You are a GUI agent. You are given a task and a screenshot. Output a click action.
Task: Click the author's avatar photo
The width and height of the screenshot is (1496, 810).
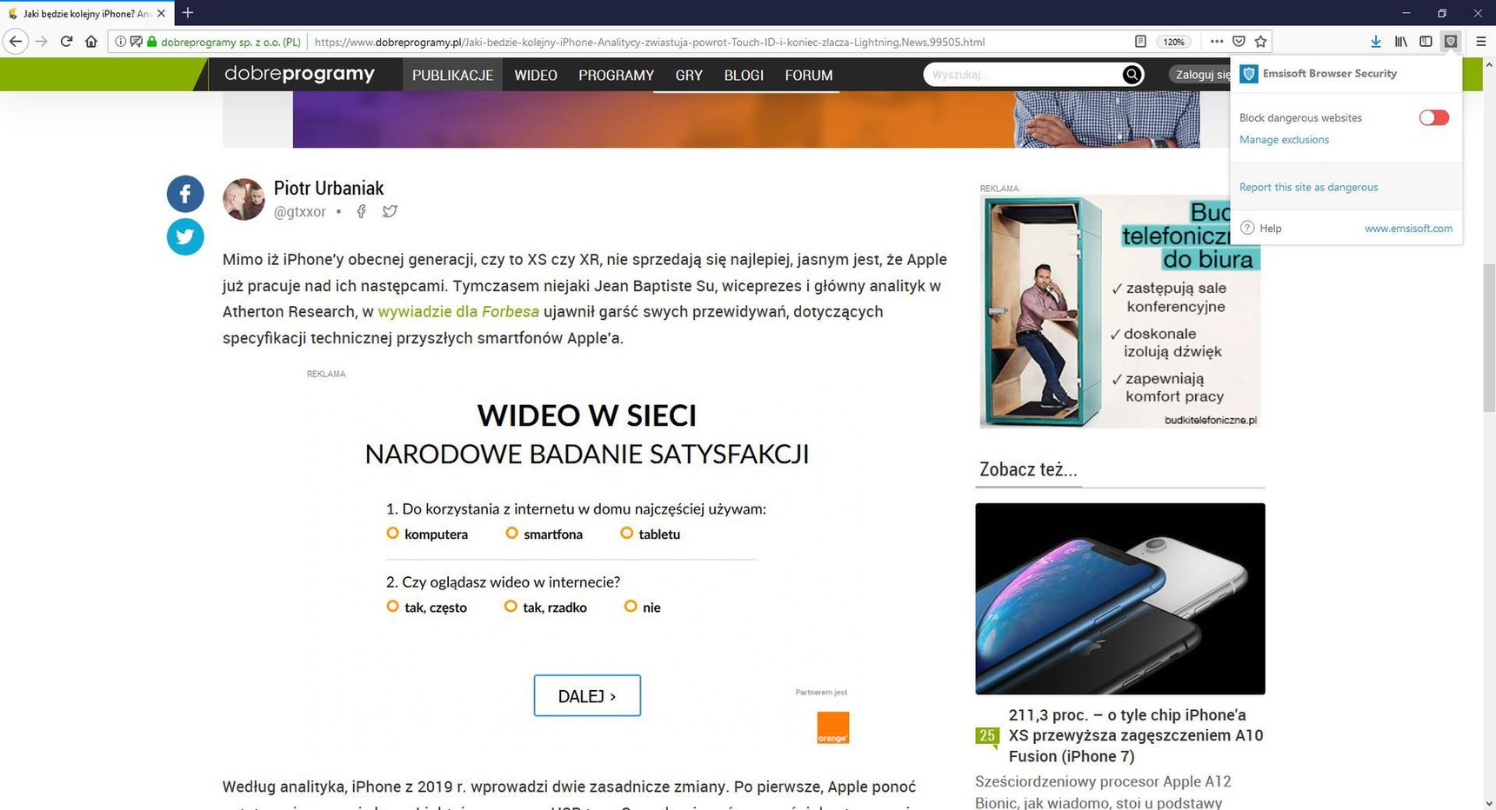pyautogui.click(x=244, y=199)
